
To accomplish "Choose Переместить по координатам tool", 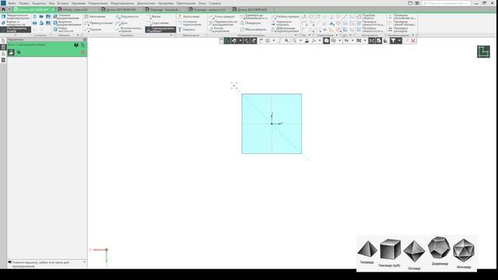I will (223, 23).
